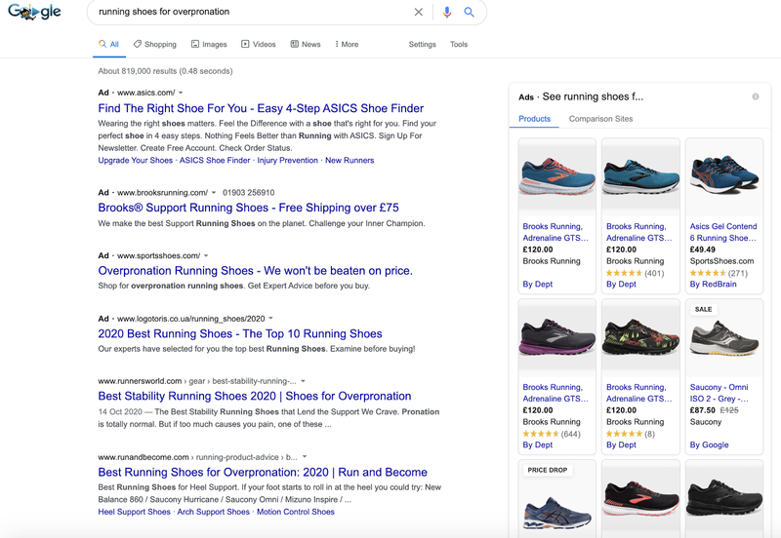781x538 pixels.
Task: Click the ads info icon in shopping panel
Action: tap(756, 96)
